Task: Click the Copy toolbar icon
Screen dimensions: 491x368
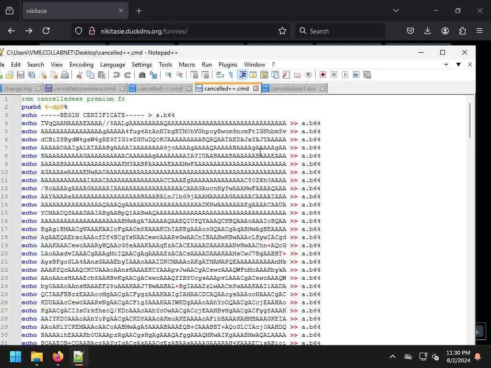Action: pos(91,75)
